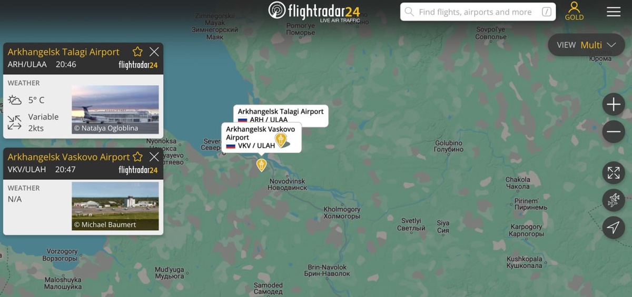Open the GOLD account profile icon
Image resolution: width=632 pixels, height=297 pixels.
tap(574, 11)
